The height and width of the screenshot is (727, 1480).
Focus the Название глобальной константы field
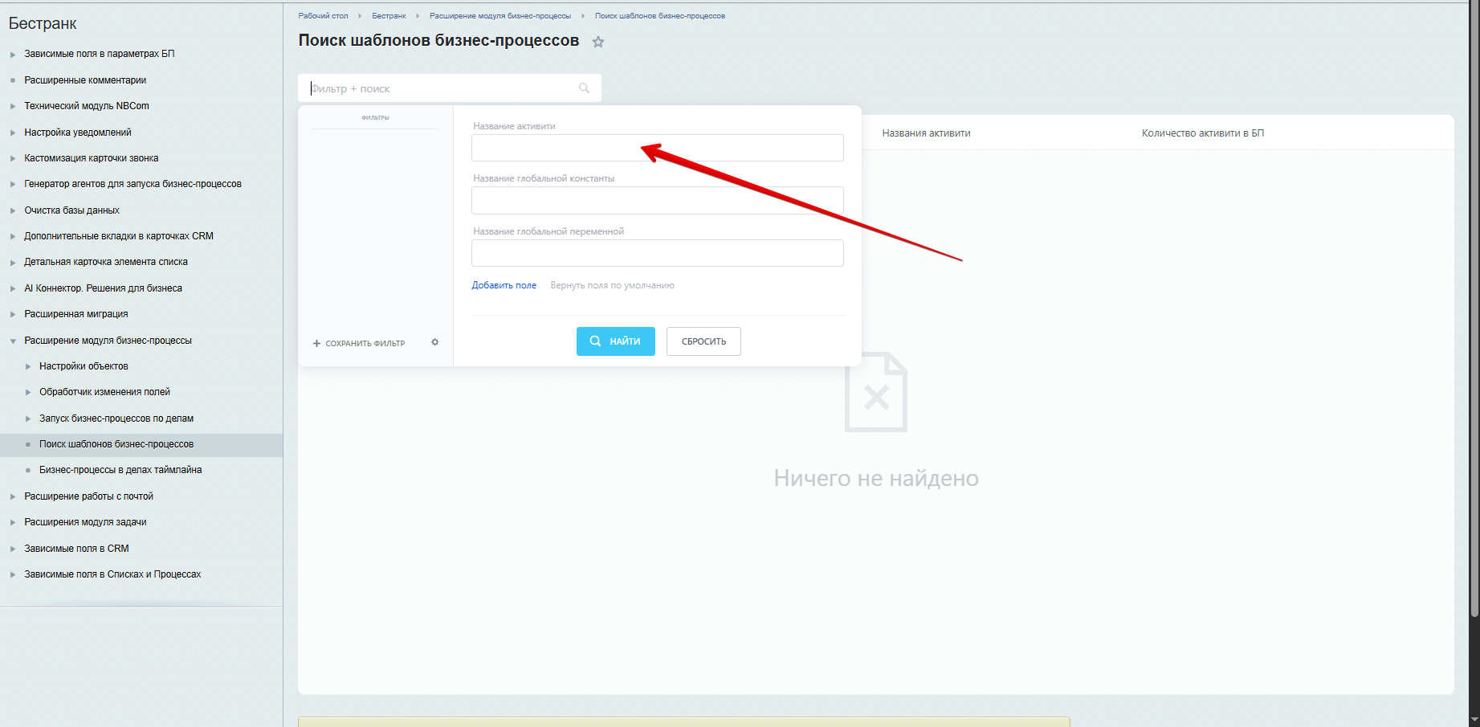(657, 201)
